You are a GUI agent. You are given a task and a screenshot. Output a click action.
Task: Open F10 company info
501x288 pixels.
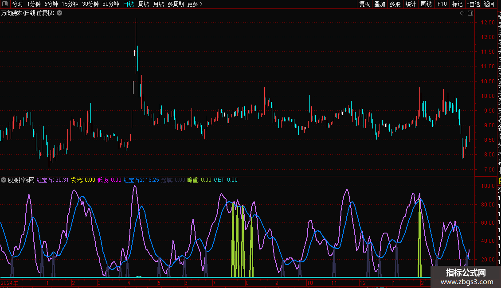(x=442, y=4)
